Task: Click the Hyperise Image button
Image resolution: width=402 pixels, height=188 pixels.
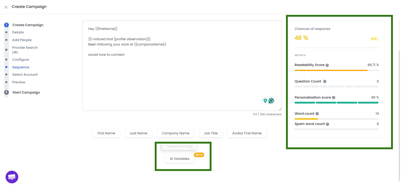Action: (x=180, y=146)
